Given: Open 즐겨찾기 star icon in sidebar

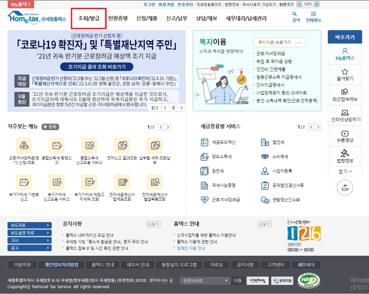Looking at the screenshot, I should (345, 72).
